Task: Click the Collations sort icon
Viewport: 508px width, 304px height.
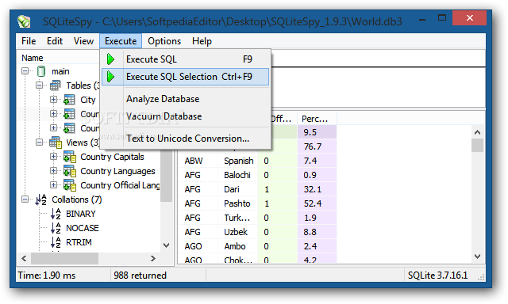Action: click(x=41, y=199)
